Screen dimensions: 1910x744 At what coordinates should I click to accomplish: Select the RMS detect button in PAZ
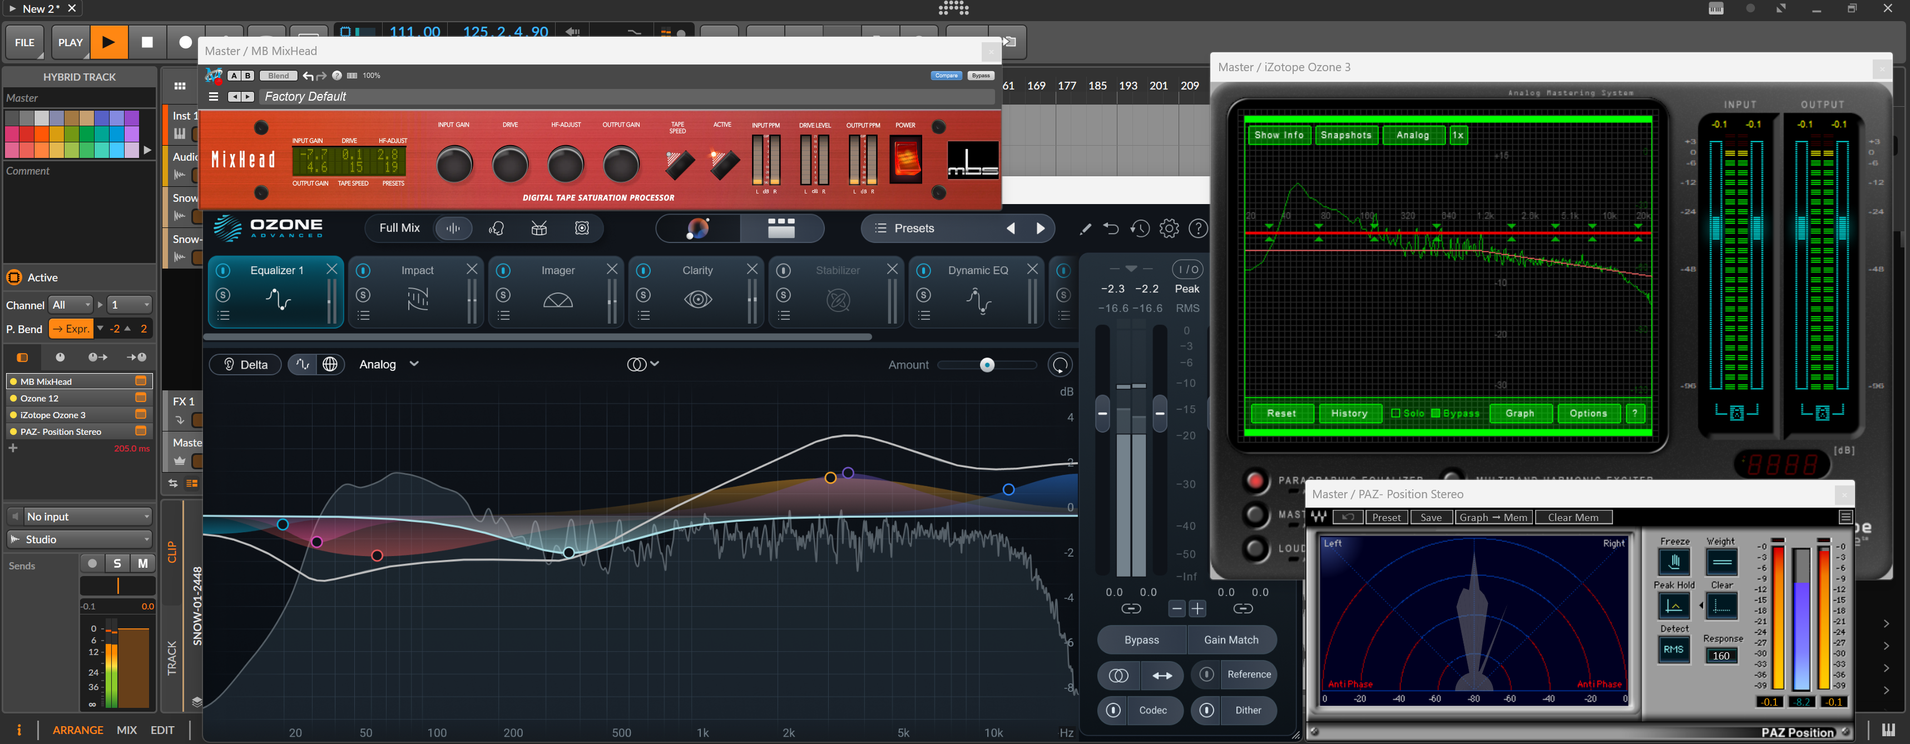[1674, 649]
